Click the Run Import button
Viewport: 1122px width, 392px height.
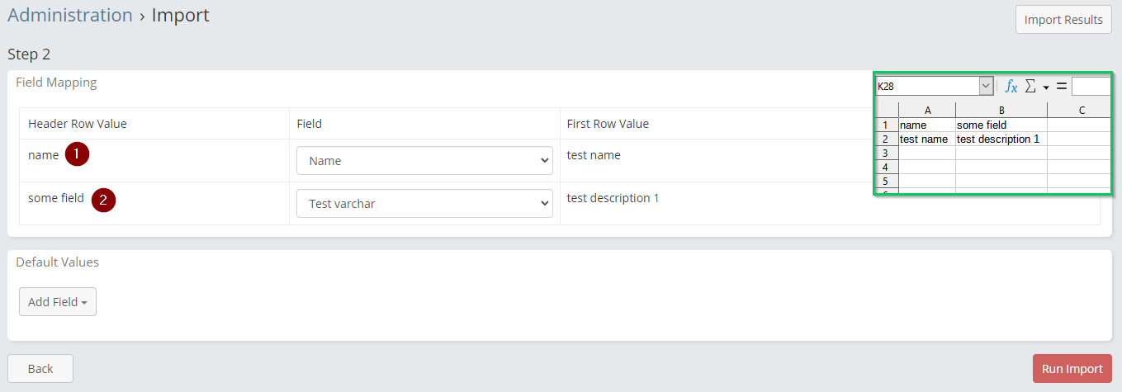[x=1072, y=369]
